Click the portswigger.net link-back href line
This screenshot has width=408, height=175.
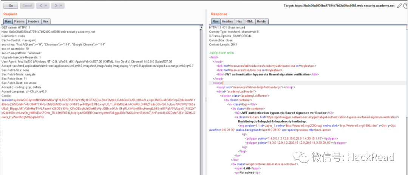(x=317, y=117)
